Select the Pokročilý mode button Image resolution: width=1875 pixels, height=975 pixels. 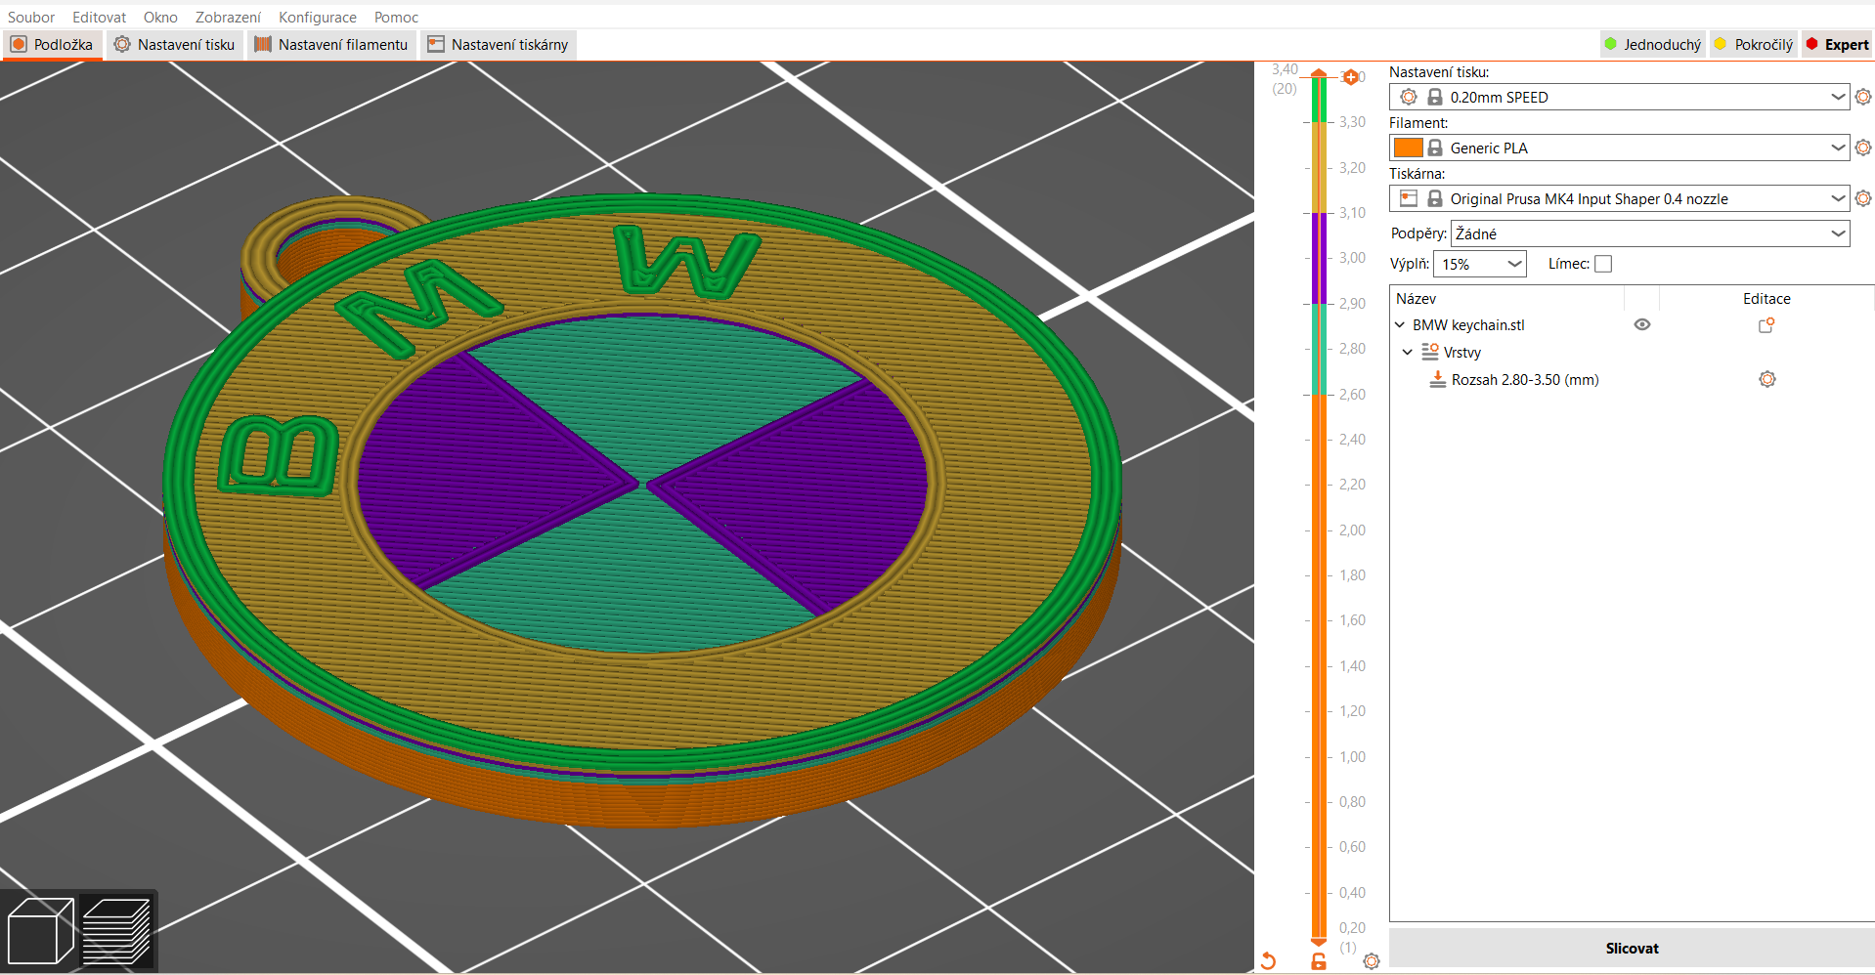click(x=1754, y=45)
